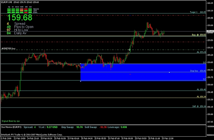Viewport: 214px width, 140px height.
Task: Click the M5 MACD red signal bar
Action: [x=26, y=9]
